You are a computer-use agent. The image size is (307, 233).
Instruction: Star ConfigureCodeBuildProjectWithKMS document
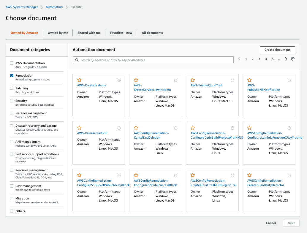193,128
